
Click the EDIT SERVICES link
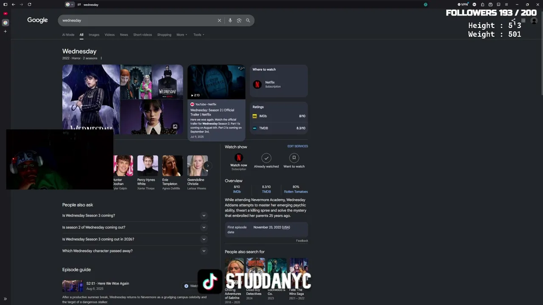coord(298,146)
